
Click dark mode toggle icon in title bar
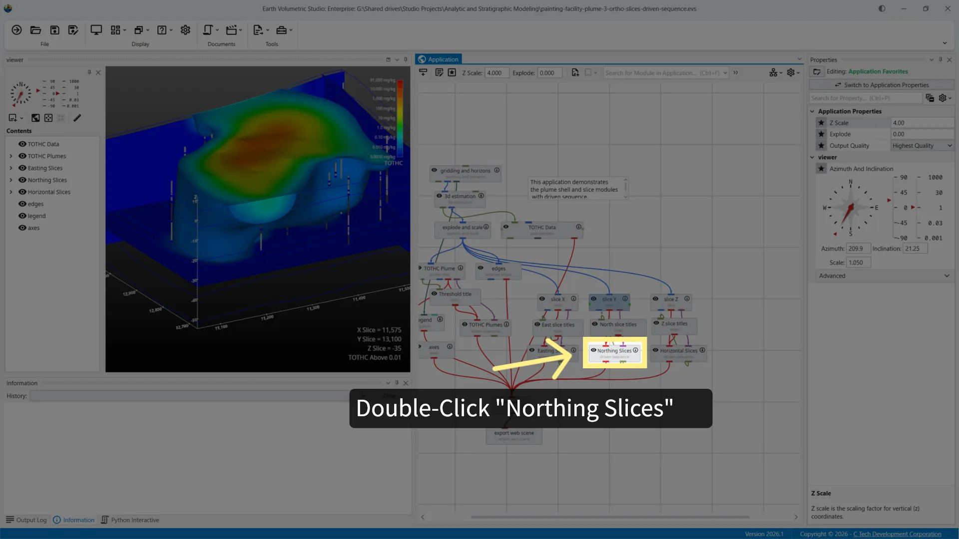(x=882, y=8)
